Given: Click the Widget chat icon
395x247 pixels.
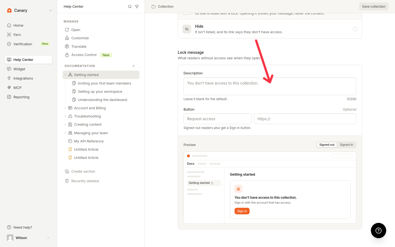Looking at the screenshot, I should click(9, 69).
